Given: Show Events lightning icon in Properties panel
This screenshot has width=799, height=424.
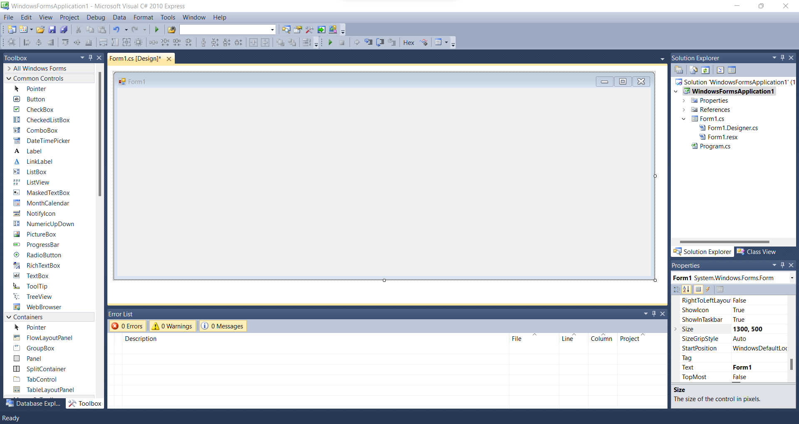Looking at the screenshot, I should click(x=708, y=289).
